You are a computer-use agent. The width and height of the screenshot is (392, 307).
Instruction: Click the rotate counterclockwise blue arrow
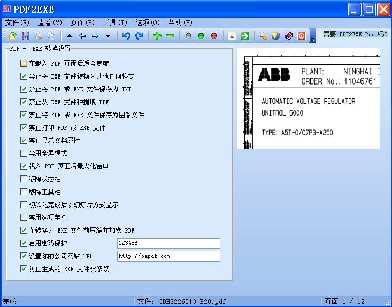[126, 36]
